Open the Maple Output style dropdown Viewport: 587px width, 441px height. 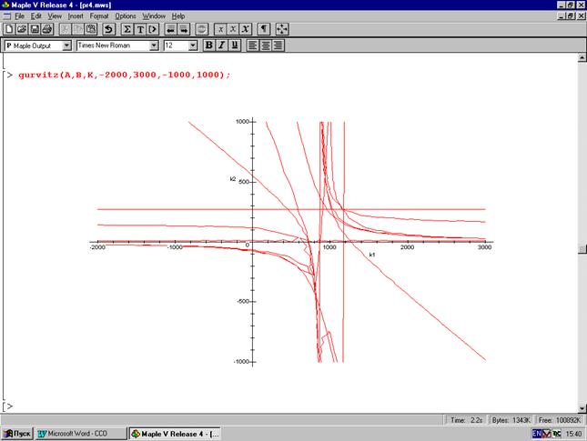(x=66, y=45)
